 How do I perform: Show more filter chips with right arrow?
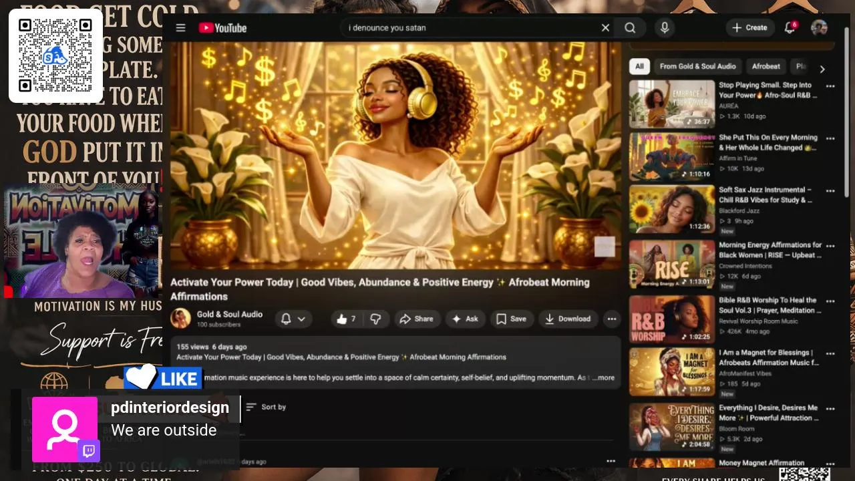coord(822,69)
